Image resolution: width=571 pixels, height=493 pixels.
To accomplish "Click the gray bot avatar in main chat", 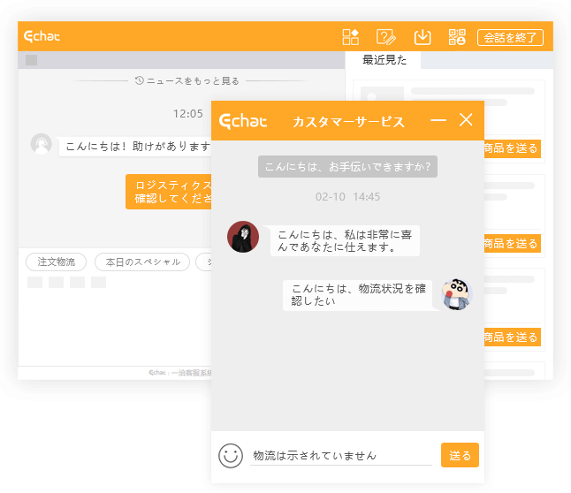I will click(x=41, y=144).
